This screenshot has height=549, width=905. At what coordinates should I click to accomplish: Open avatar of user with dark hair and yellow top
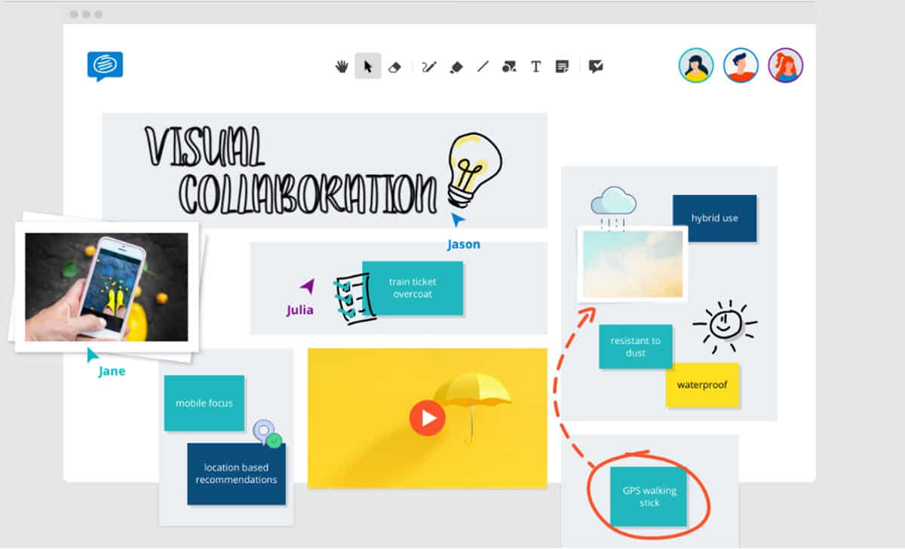(x=696, y=66)
